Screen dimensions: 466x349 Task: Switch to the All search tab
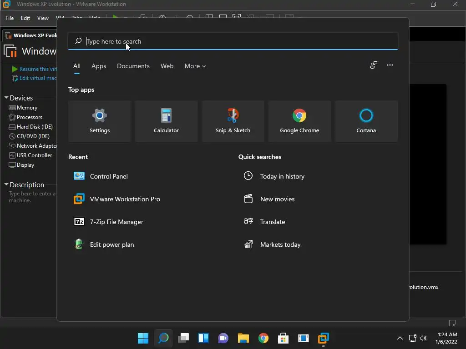click(76, 66)
